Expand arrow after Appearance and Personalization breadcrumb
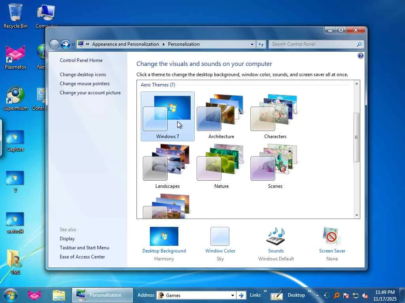 [x=163, y=44]
